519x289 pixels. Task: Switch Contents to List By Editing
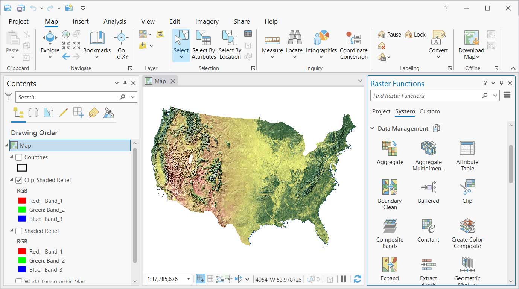pyautogui.click(x=63, y=112)
